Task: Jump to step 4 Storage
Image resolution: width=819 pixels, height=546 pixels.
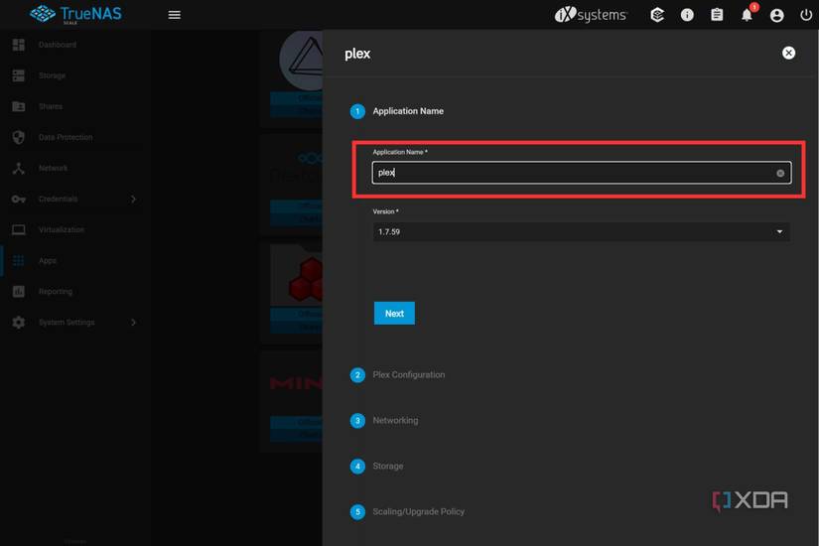Action: tap(376, 466)
